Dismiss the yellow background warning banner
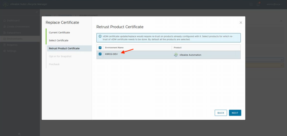Image resolution: width=287 pixels, height=136 pixels. (x=282, y=65)
